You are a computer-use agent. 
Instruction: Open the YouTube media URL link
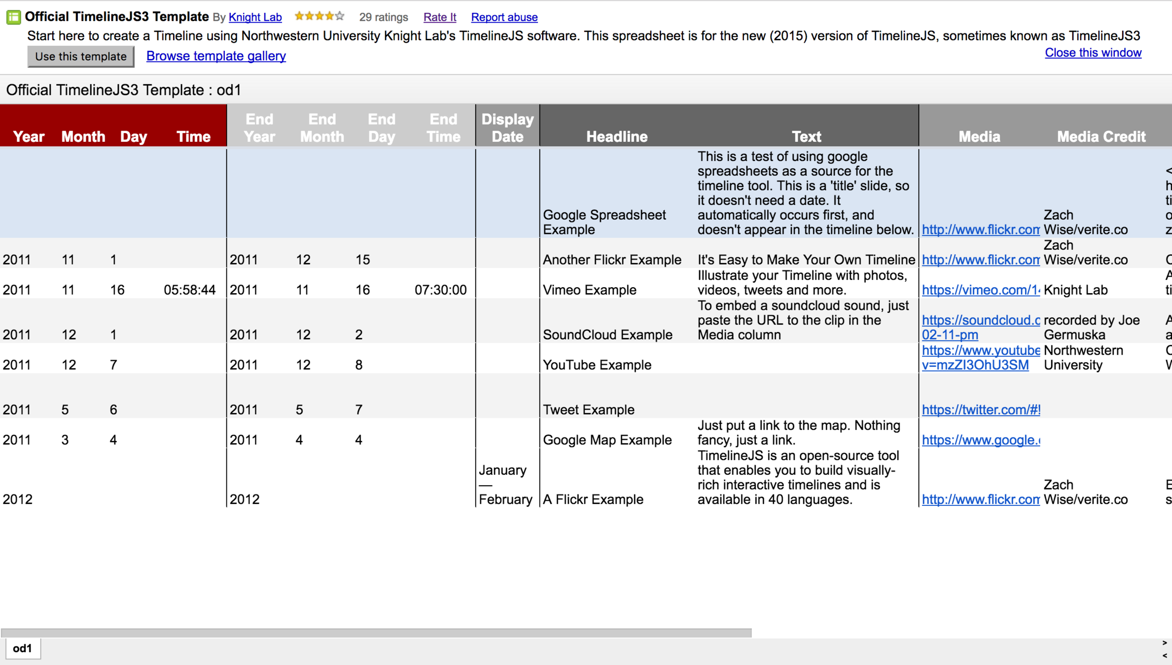pos(980,351)
